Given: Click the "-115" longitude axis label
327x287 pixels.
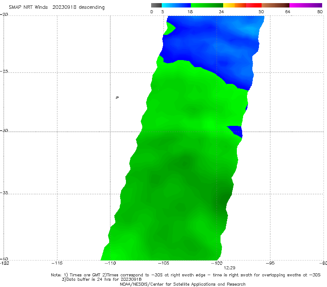Looking at the screenshot, I should tap(57, 263).
